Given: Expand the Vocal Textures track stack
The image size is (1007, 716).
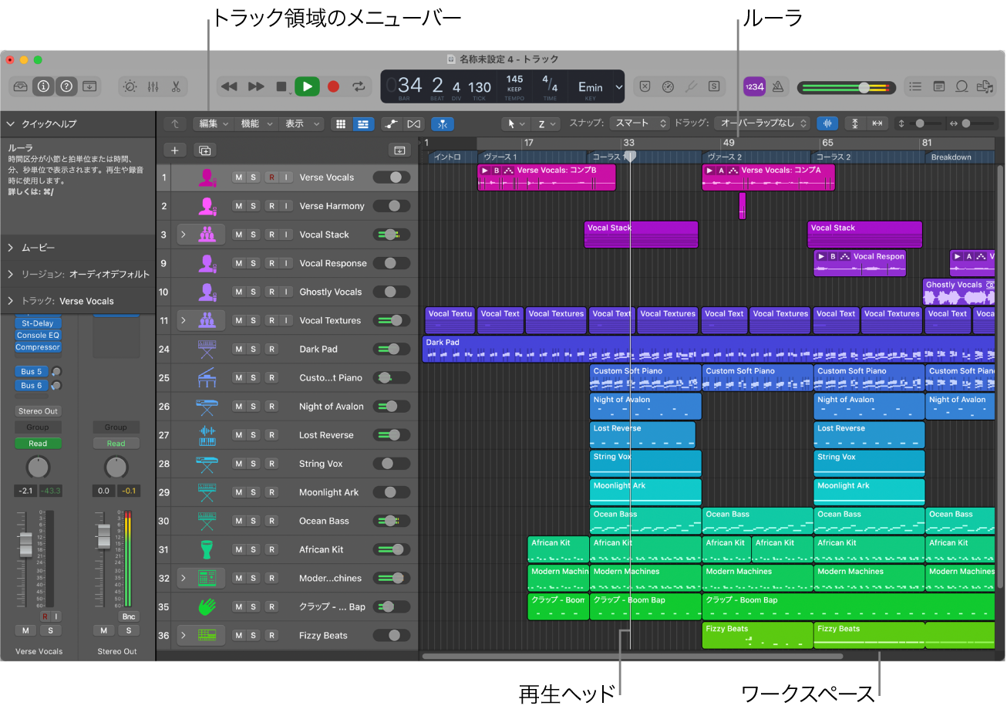Looking at the screenshot, I should (x=184, y=320).
